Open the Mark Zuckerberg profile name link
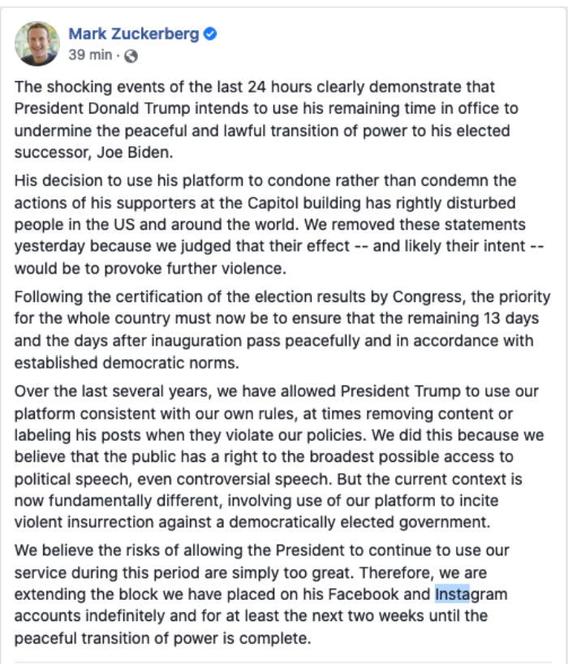 134,34
